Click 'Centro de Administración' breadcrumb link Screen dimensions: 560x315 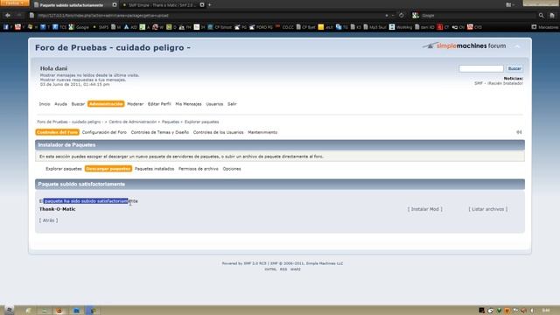tap(132, 122)
